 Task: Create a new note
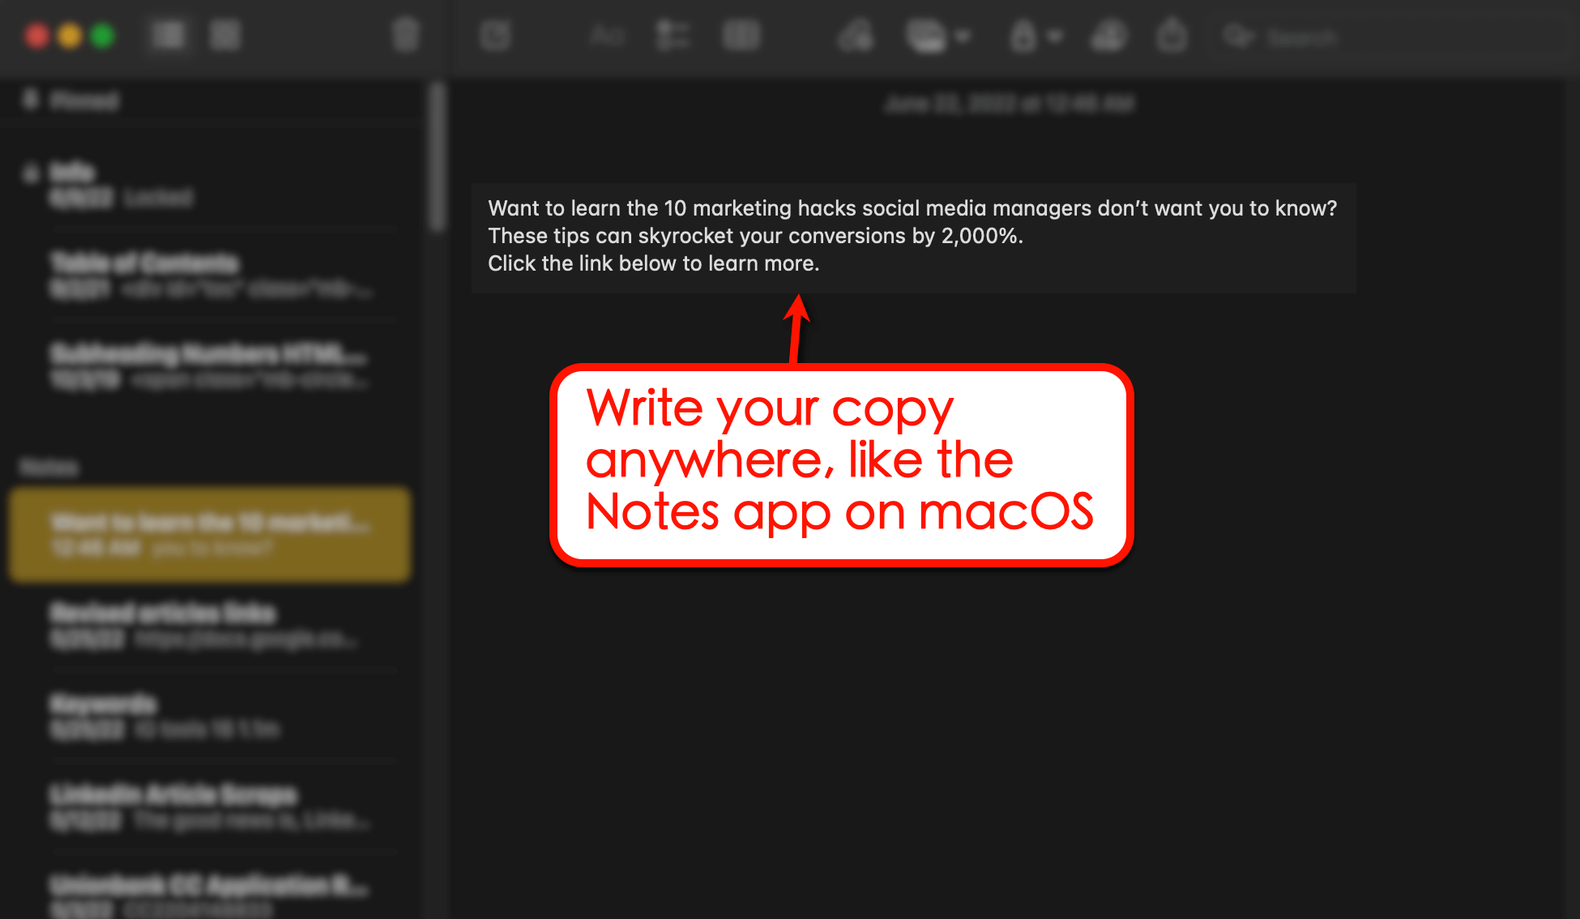pos(497,36)
